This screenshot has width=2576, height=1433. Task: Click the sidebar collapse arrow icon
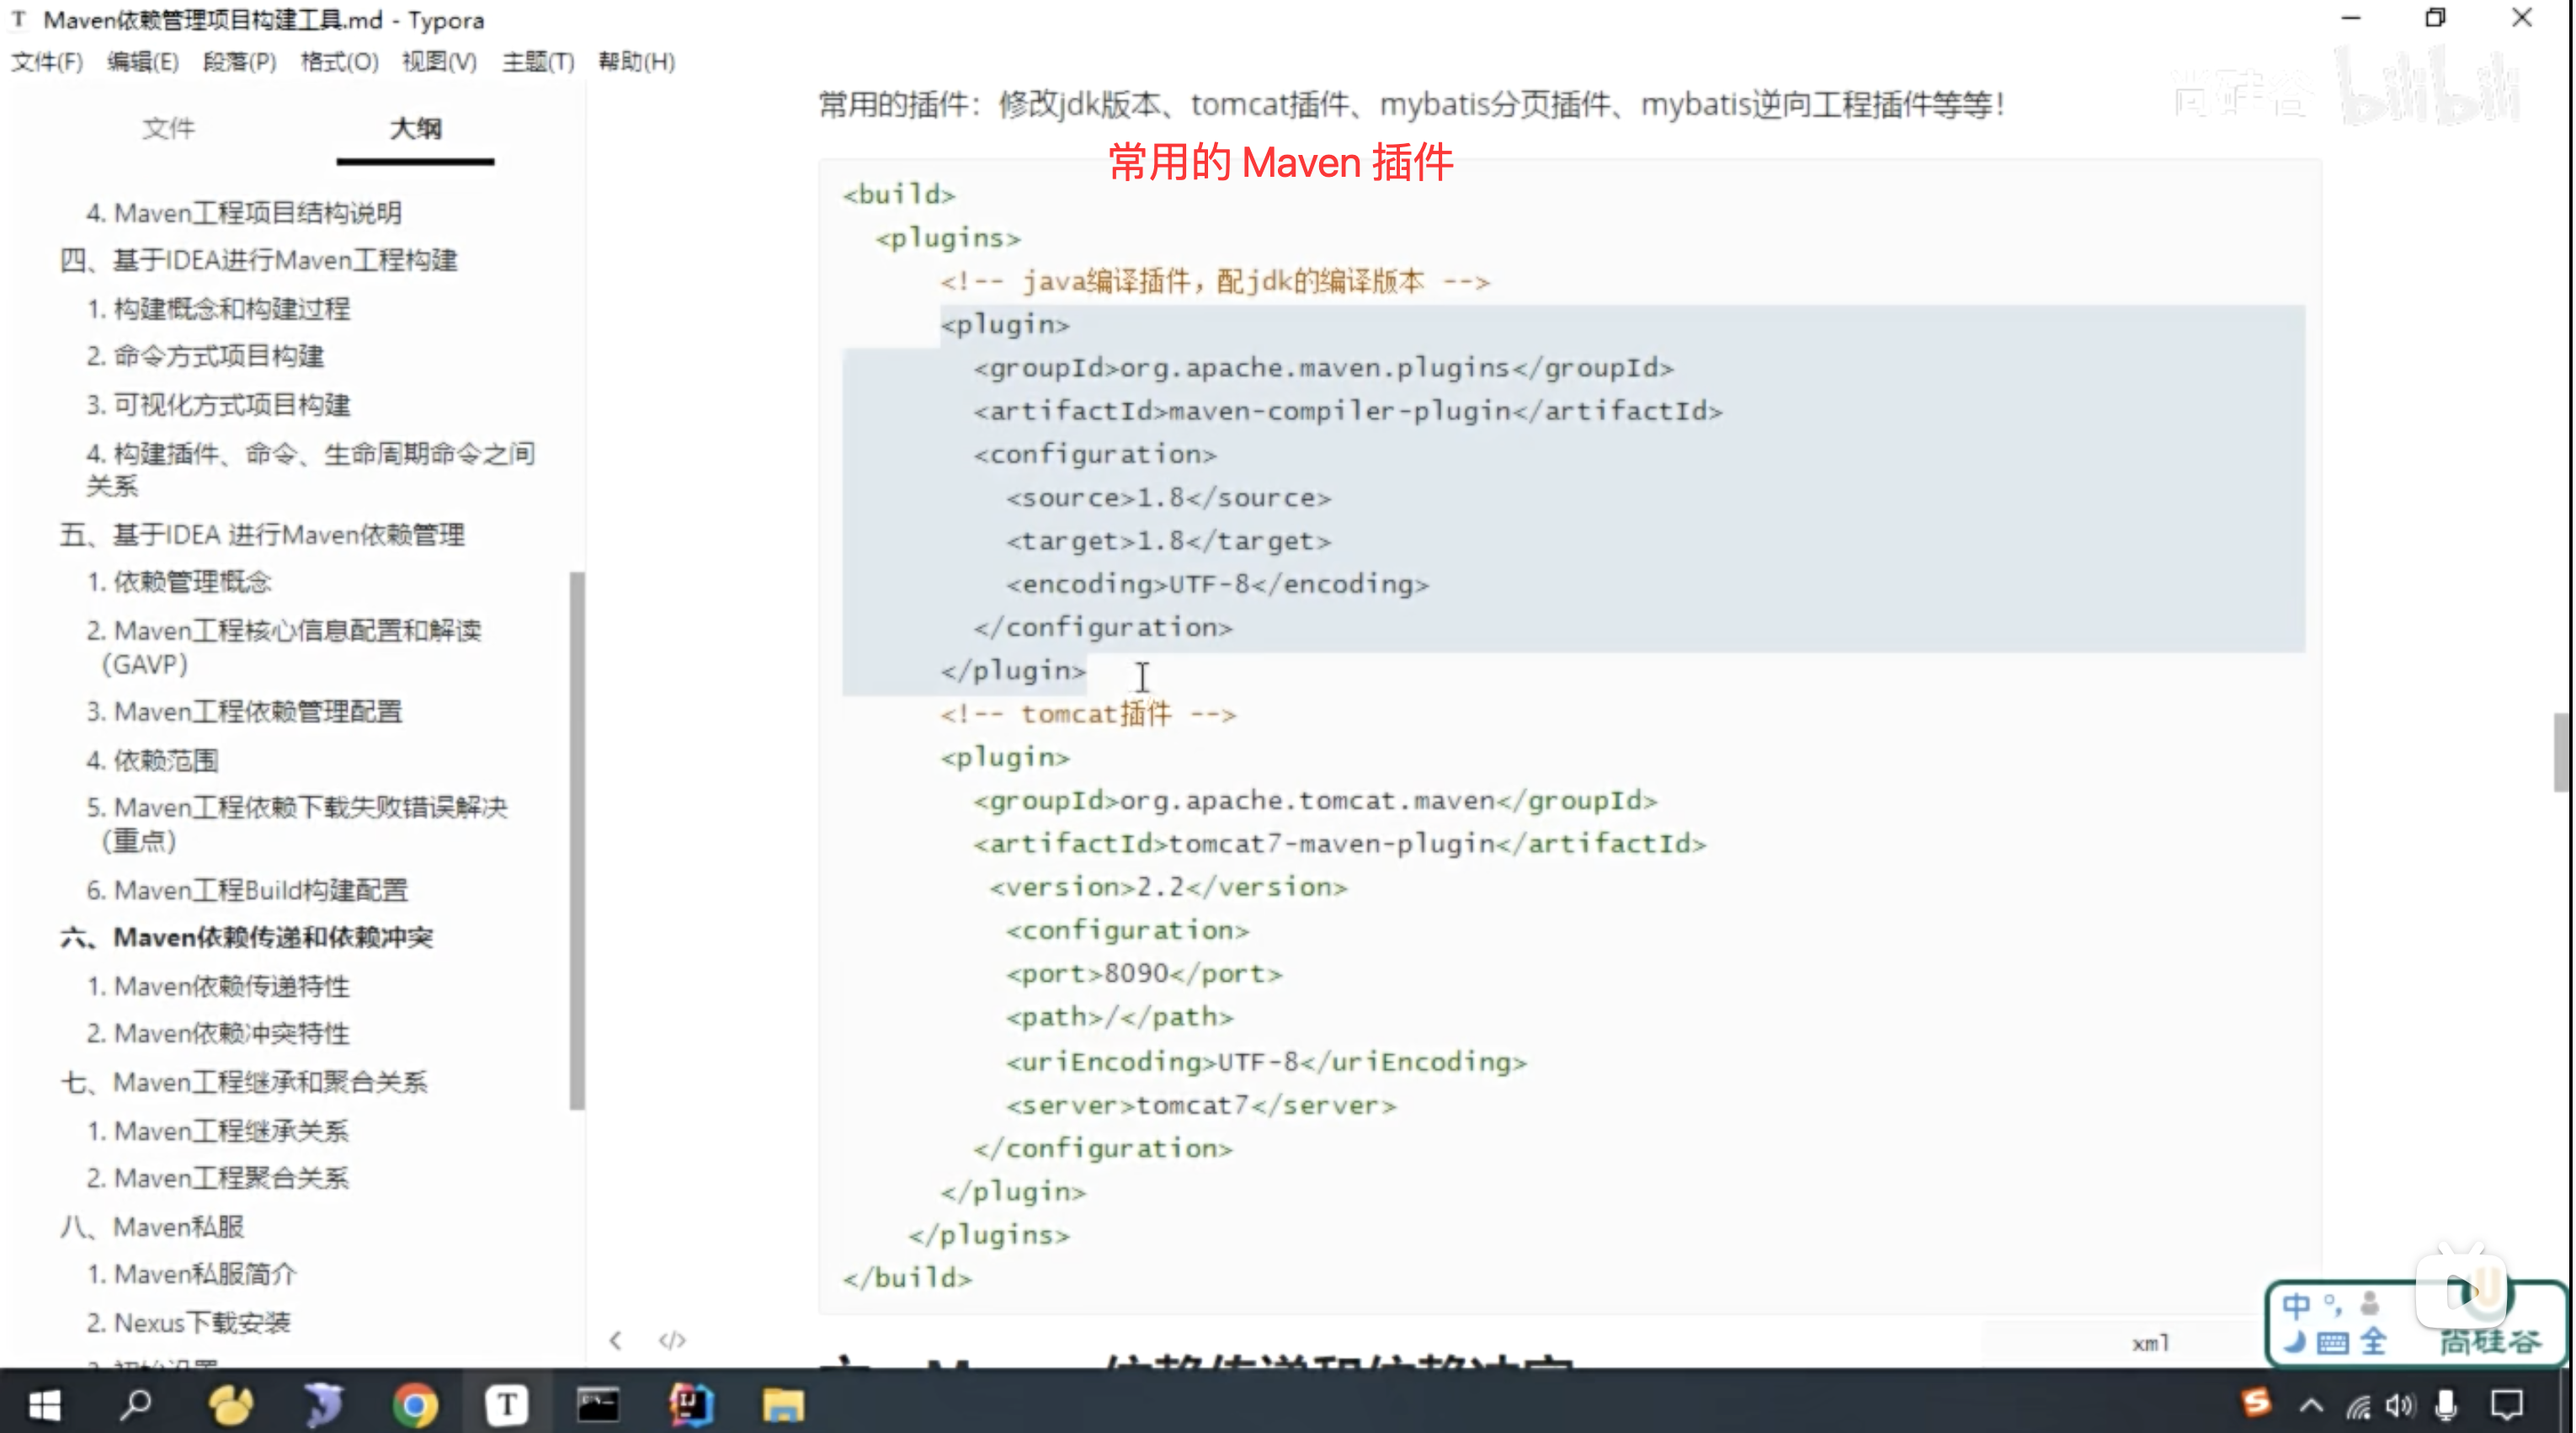click(x=616, y=1340)
